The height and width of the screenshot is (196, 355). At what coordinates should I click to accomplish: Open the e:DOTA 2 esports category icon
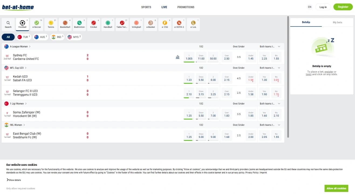[x=179, y=24]
